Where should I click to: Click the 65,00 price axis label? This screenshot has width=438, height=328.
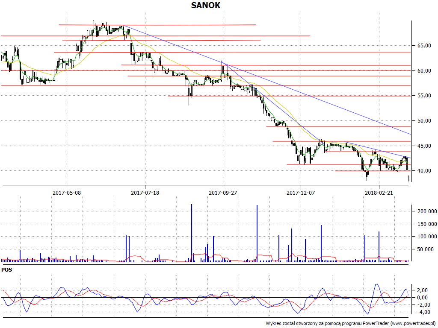tap(424, 45)
